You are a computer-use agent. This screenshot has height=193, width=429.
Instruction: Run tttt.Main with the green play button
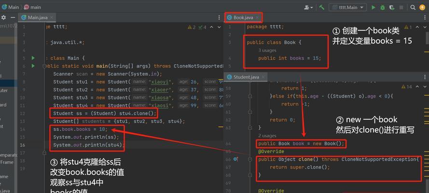373,7
